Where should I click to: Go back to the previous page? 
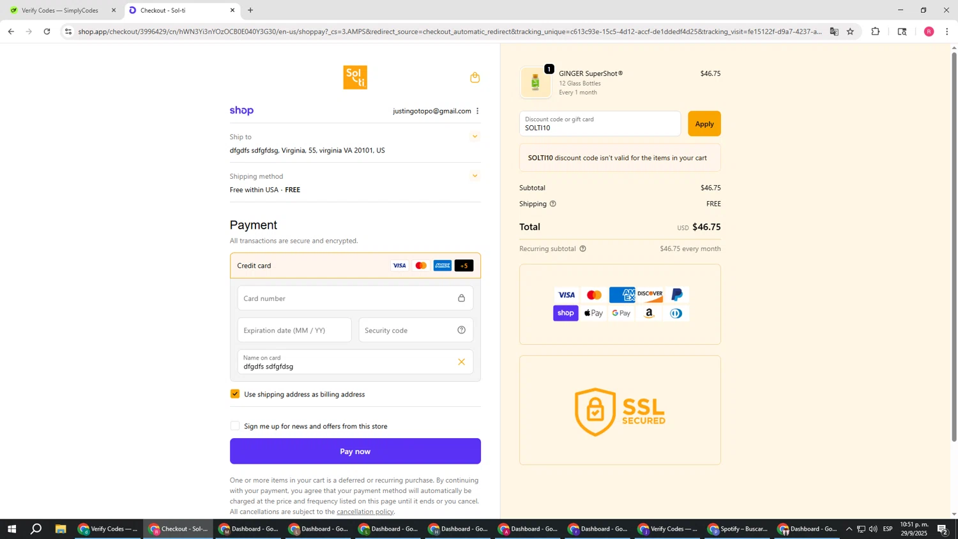click(11, 31)
